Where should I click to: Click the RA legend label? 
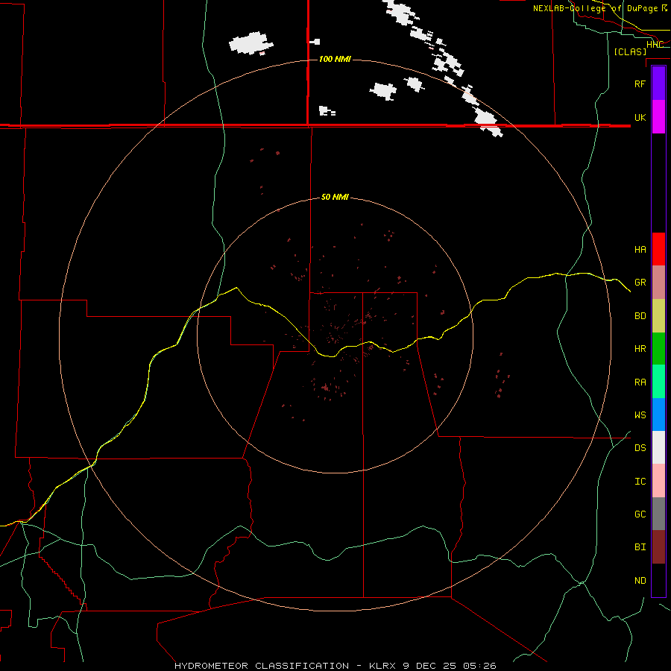640,382
